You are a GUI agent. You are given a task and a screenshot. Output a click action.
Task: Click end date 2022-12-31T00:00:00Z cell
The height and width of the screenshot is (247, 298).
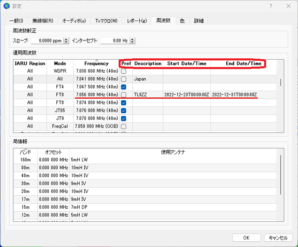[x=244, y=95]
